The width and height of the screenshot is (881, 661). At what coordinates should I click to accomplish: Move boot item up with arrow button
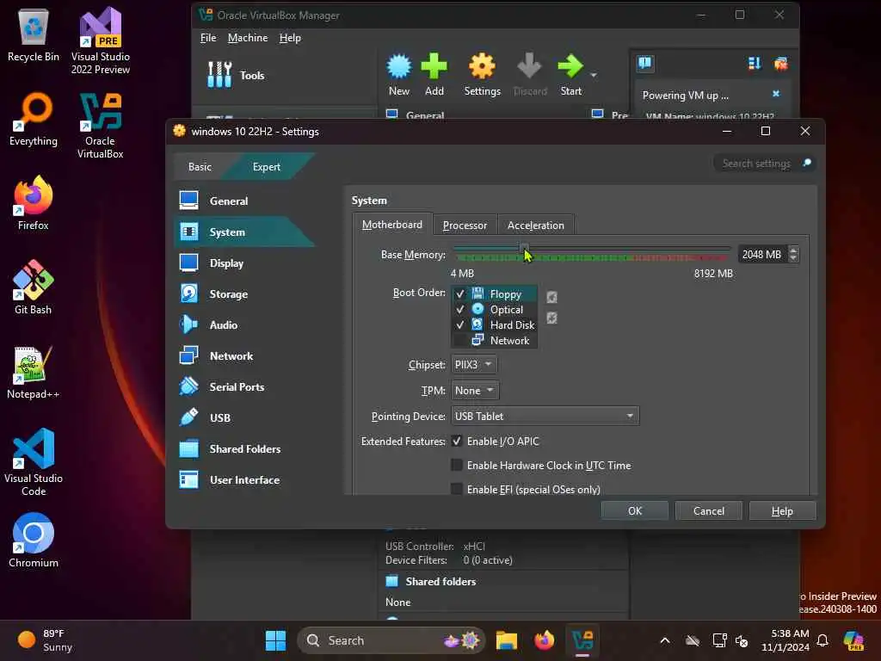(x=551, y=297)
